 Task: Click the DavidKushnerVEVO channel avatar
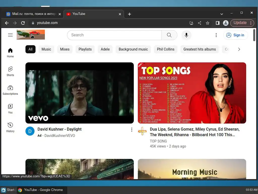(30, 131)
